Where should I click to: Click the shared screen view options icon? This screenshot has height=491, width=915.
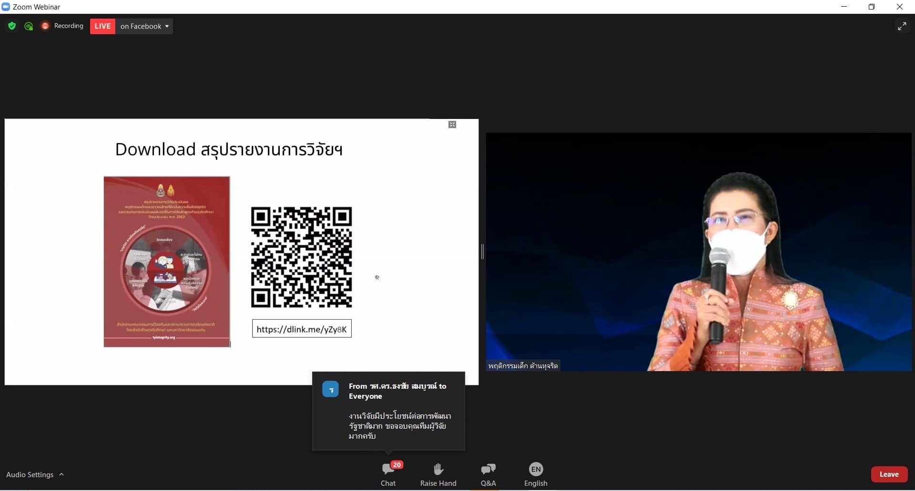coord(452,125)
